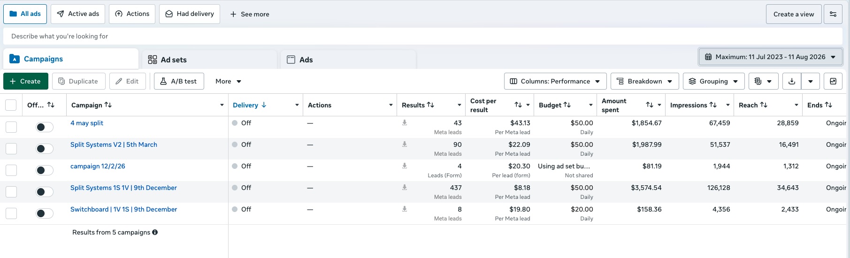Sort by Ends column arrows
This screenshot has width=850, height=258.
coord(828,105)
